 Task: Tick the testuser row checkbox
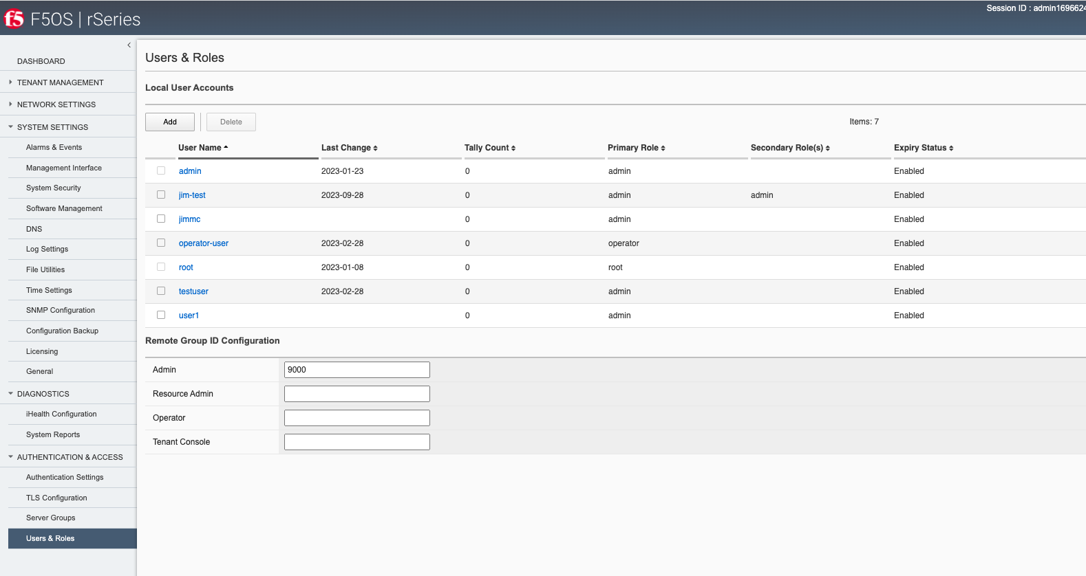pos(161,291)
